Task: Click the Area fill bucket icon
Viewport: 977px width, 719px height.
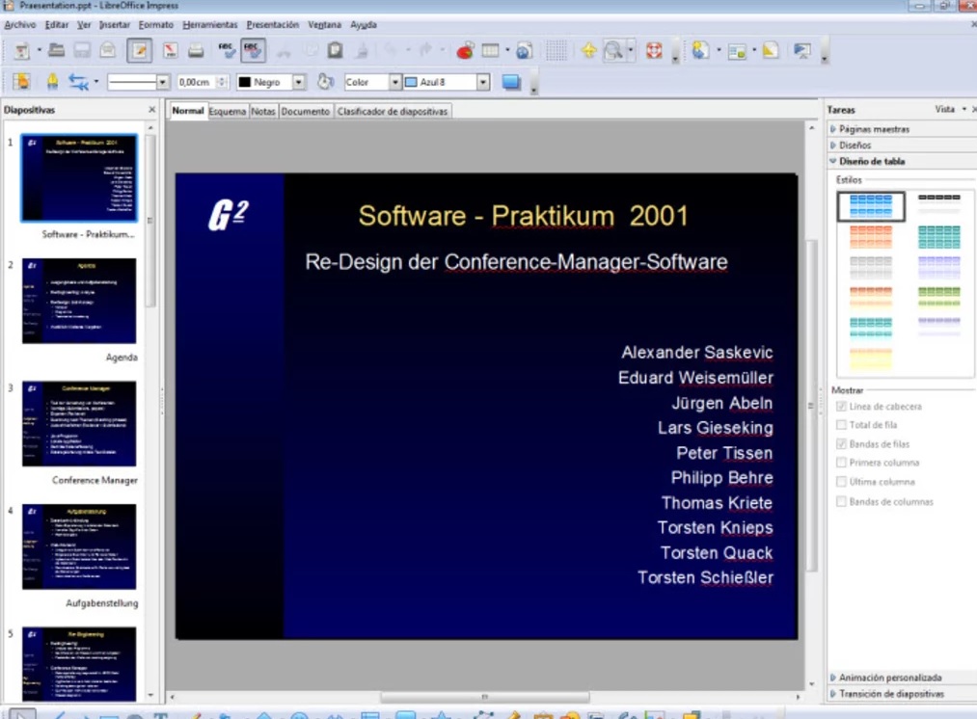Action: tap(325, 82)
